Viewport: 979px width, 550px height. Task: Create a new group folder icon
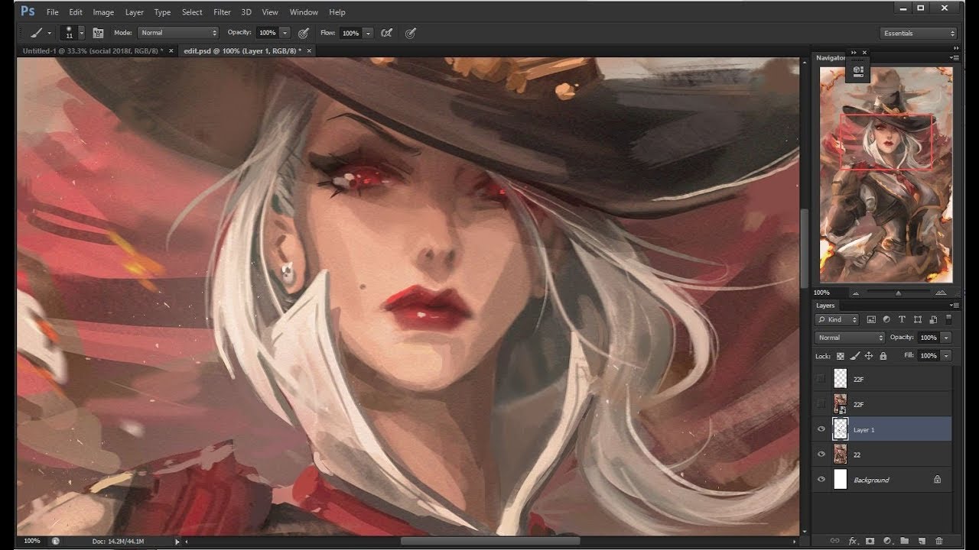click(x=904, y=541)
